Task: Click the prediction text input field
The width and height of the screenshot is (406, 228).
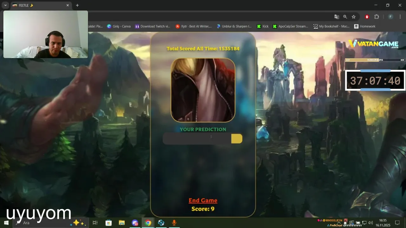Action: pyautogui.click(x=197, y=139)
